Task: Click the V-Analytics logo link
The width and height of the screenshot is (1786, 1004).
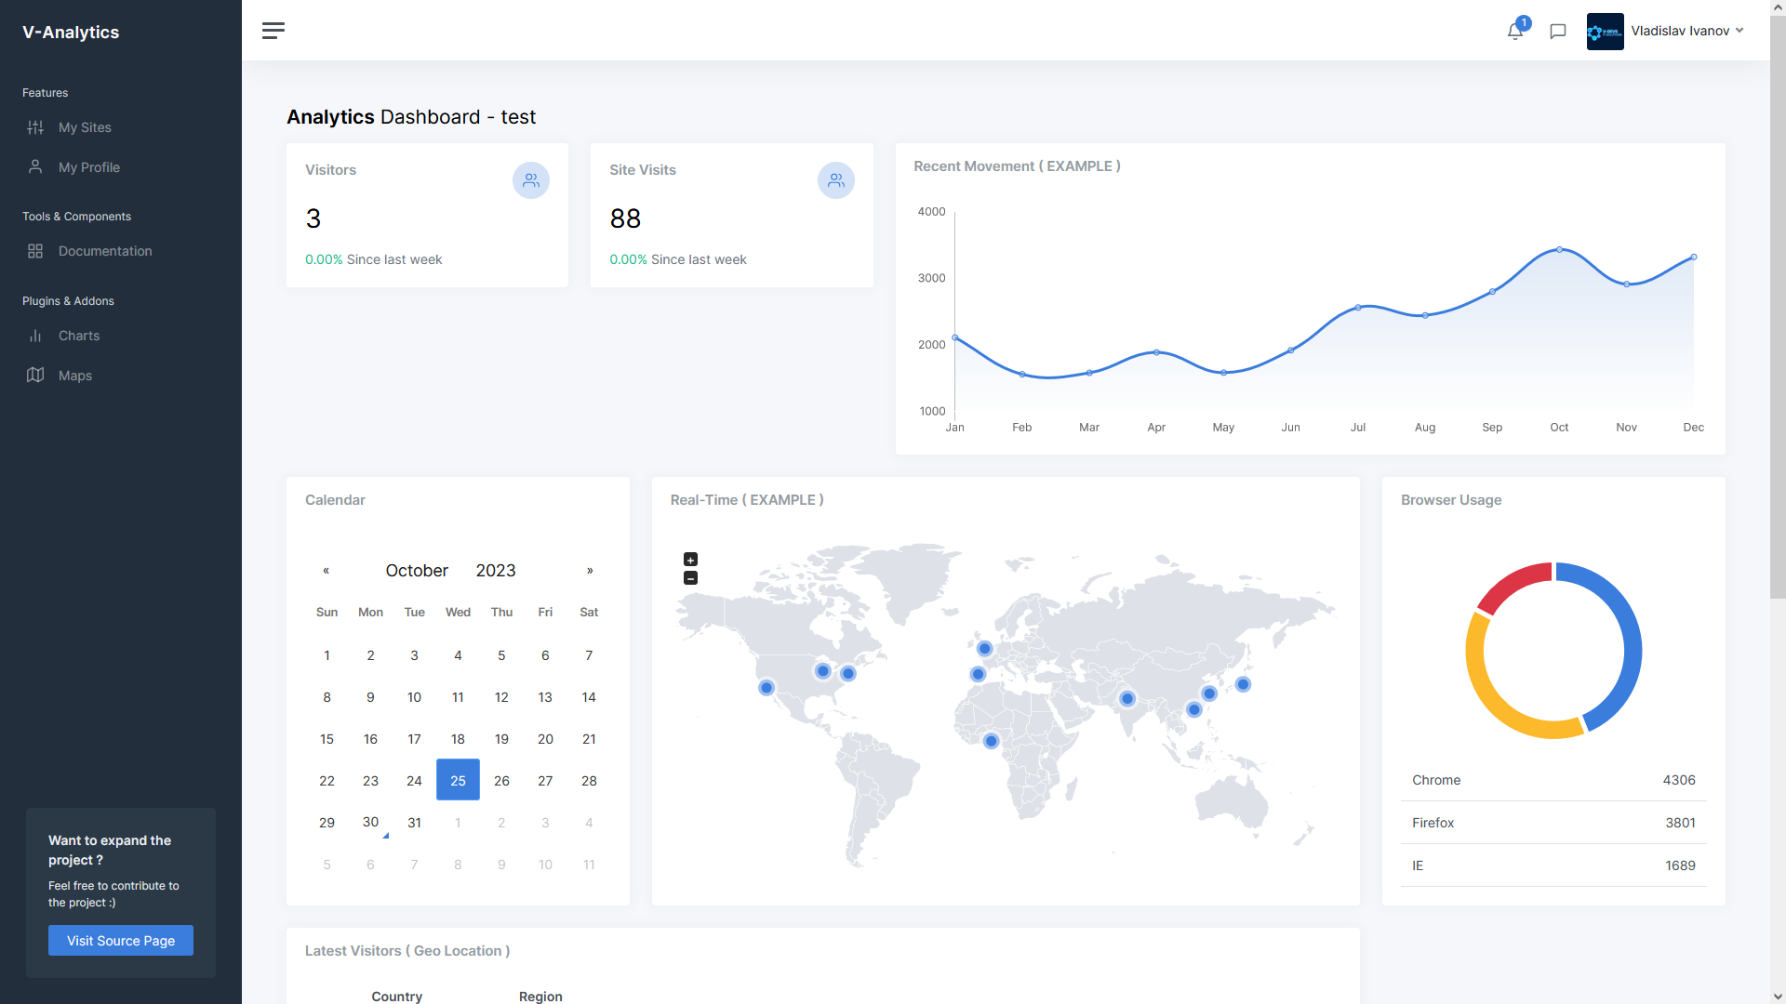Action: click(x=71, y=33)
